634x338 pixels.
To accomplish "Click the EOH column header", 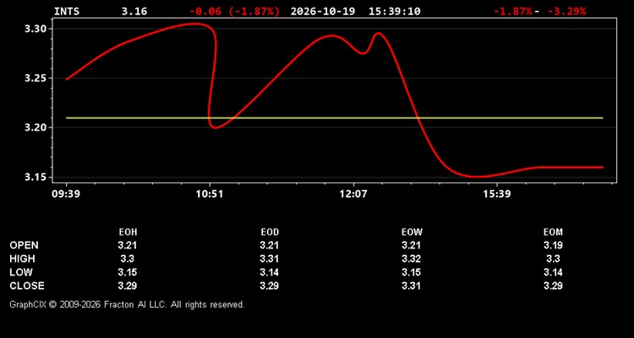I will pos(128,232).
